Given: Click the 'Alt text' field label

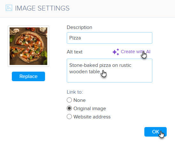Looking at the screenshot, I should (x=74, y=52).
